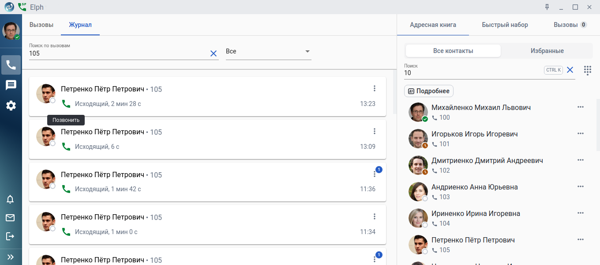Pin the window with pushpin icon
This screenshot has height=265, width=600.
click(547, 7)
